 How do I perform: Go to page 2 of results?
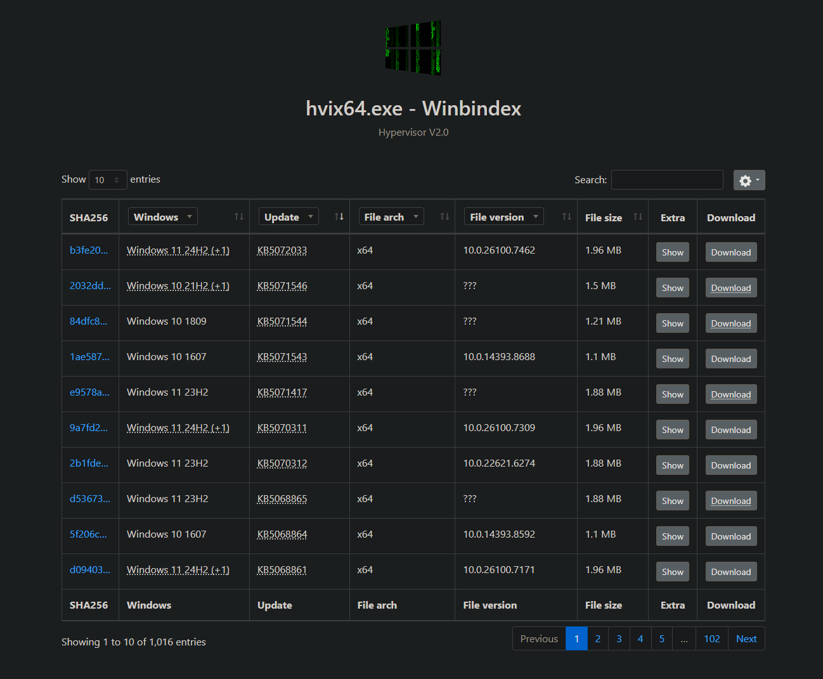click(x=597, y=638)
